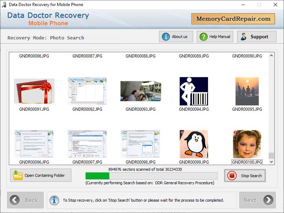Click the blue About us info icon

click(x=165, y=36)
